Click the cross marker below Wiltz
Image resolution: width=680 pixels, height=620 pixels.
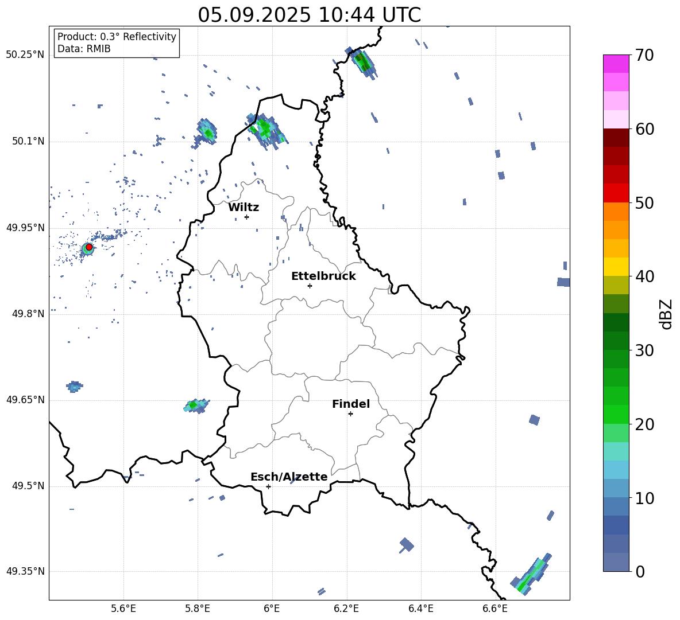point(246,217)
